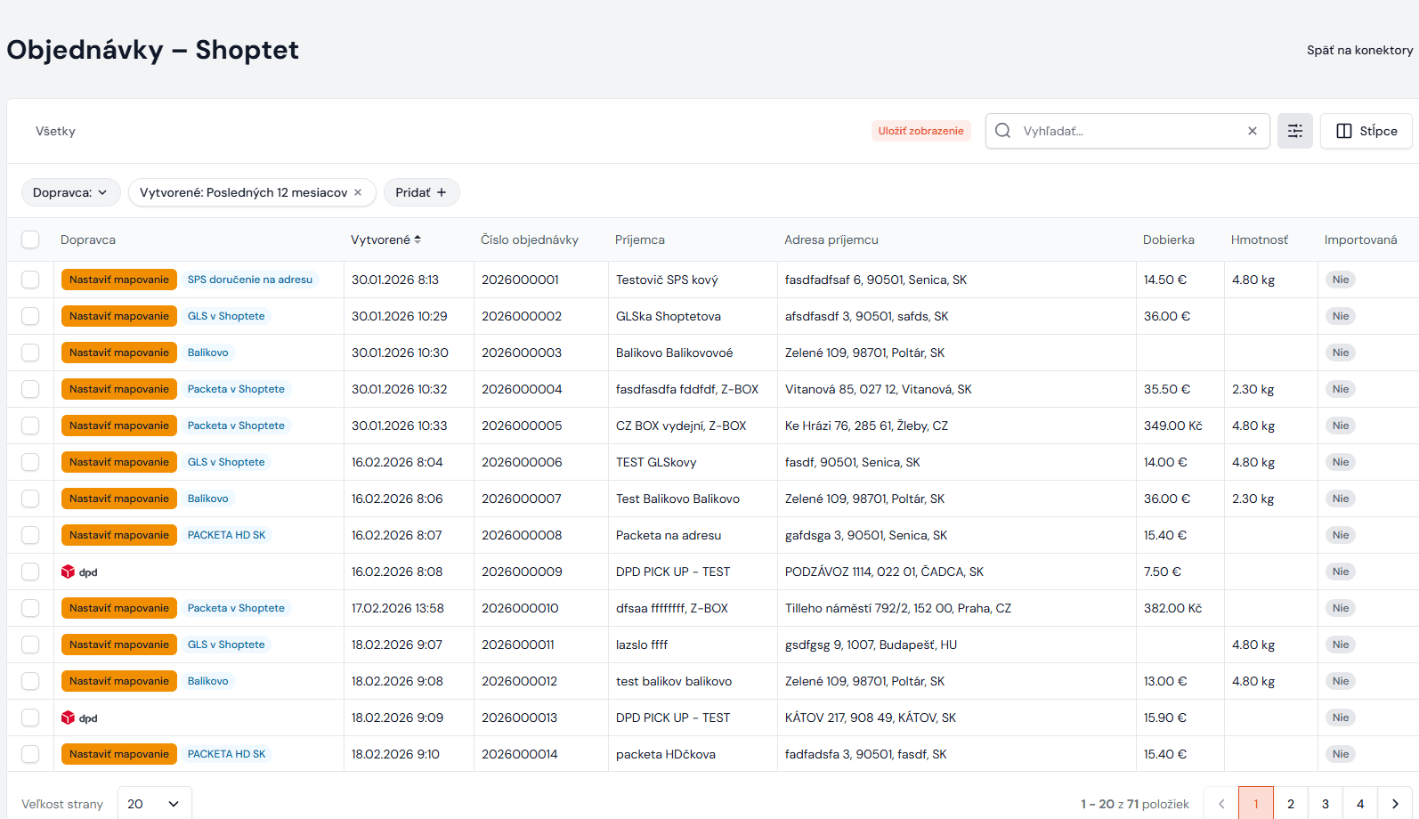Click the DPD logo in order 2026000013 row
1419x819 pixels.
79,718
